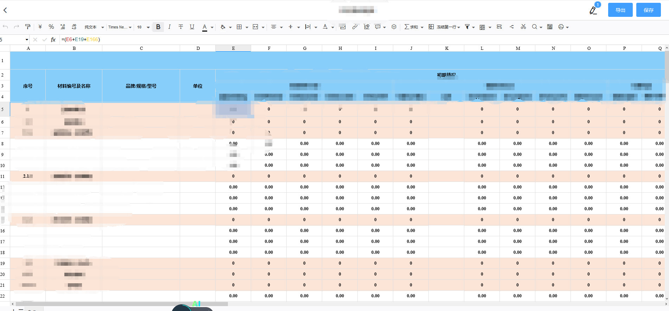This screenshot has height=311, width=669.
Task: Open font color dropdown arrow
Action: point(212,27)
